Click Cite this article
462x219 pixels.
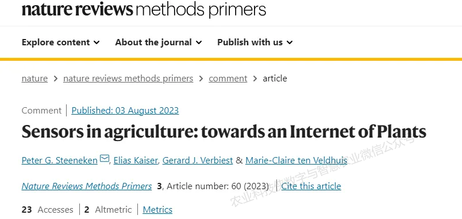(311, 186)
